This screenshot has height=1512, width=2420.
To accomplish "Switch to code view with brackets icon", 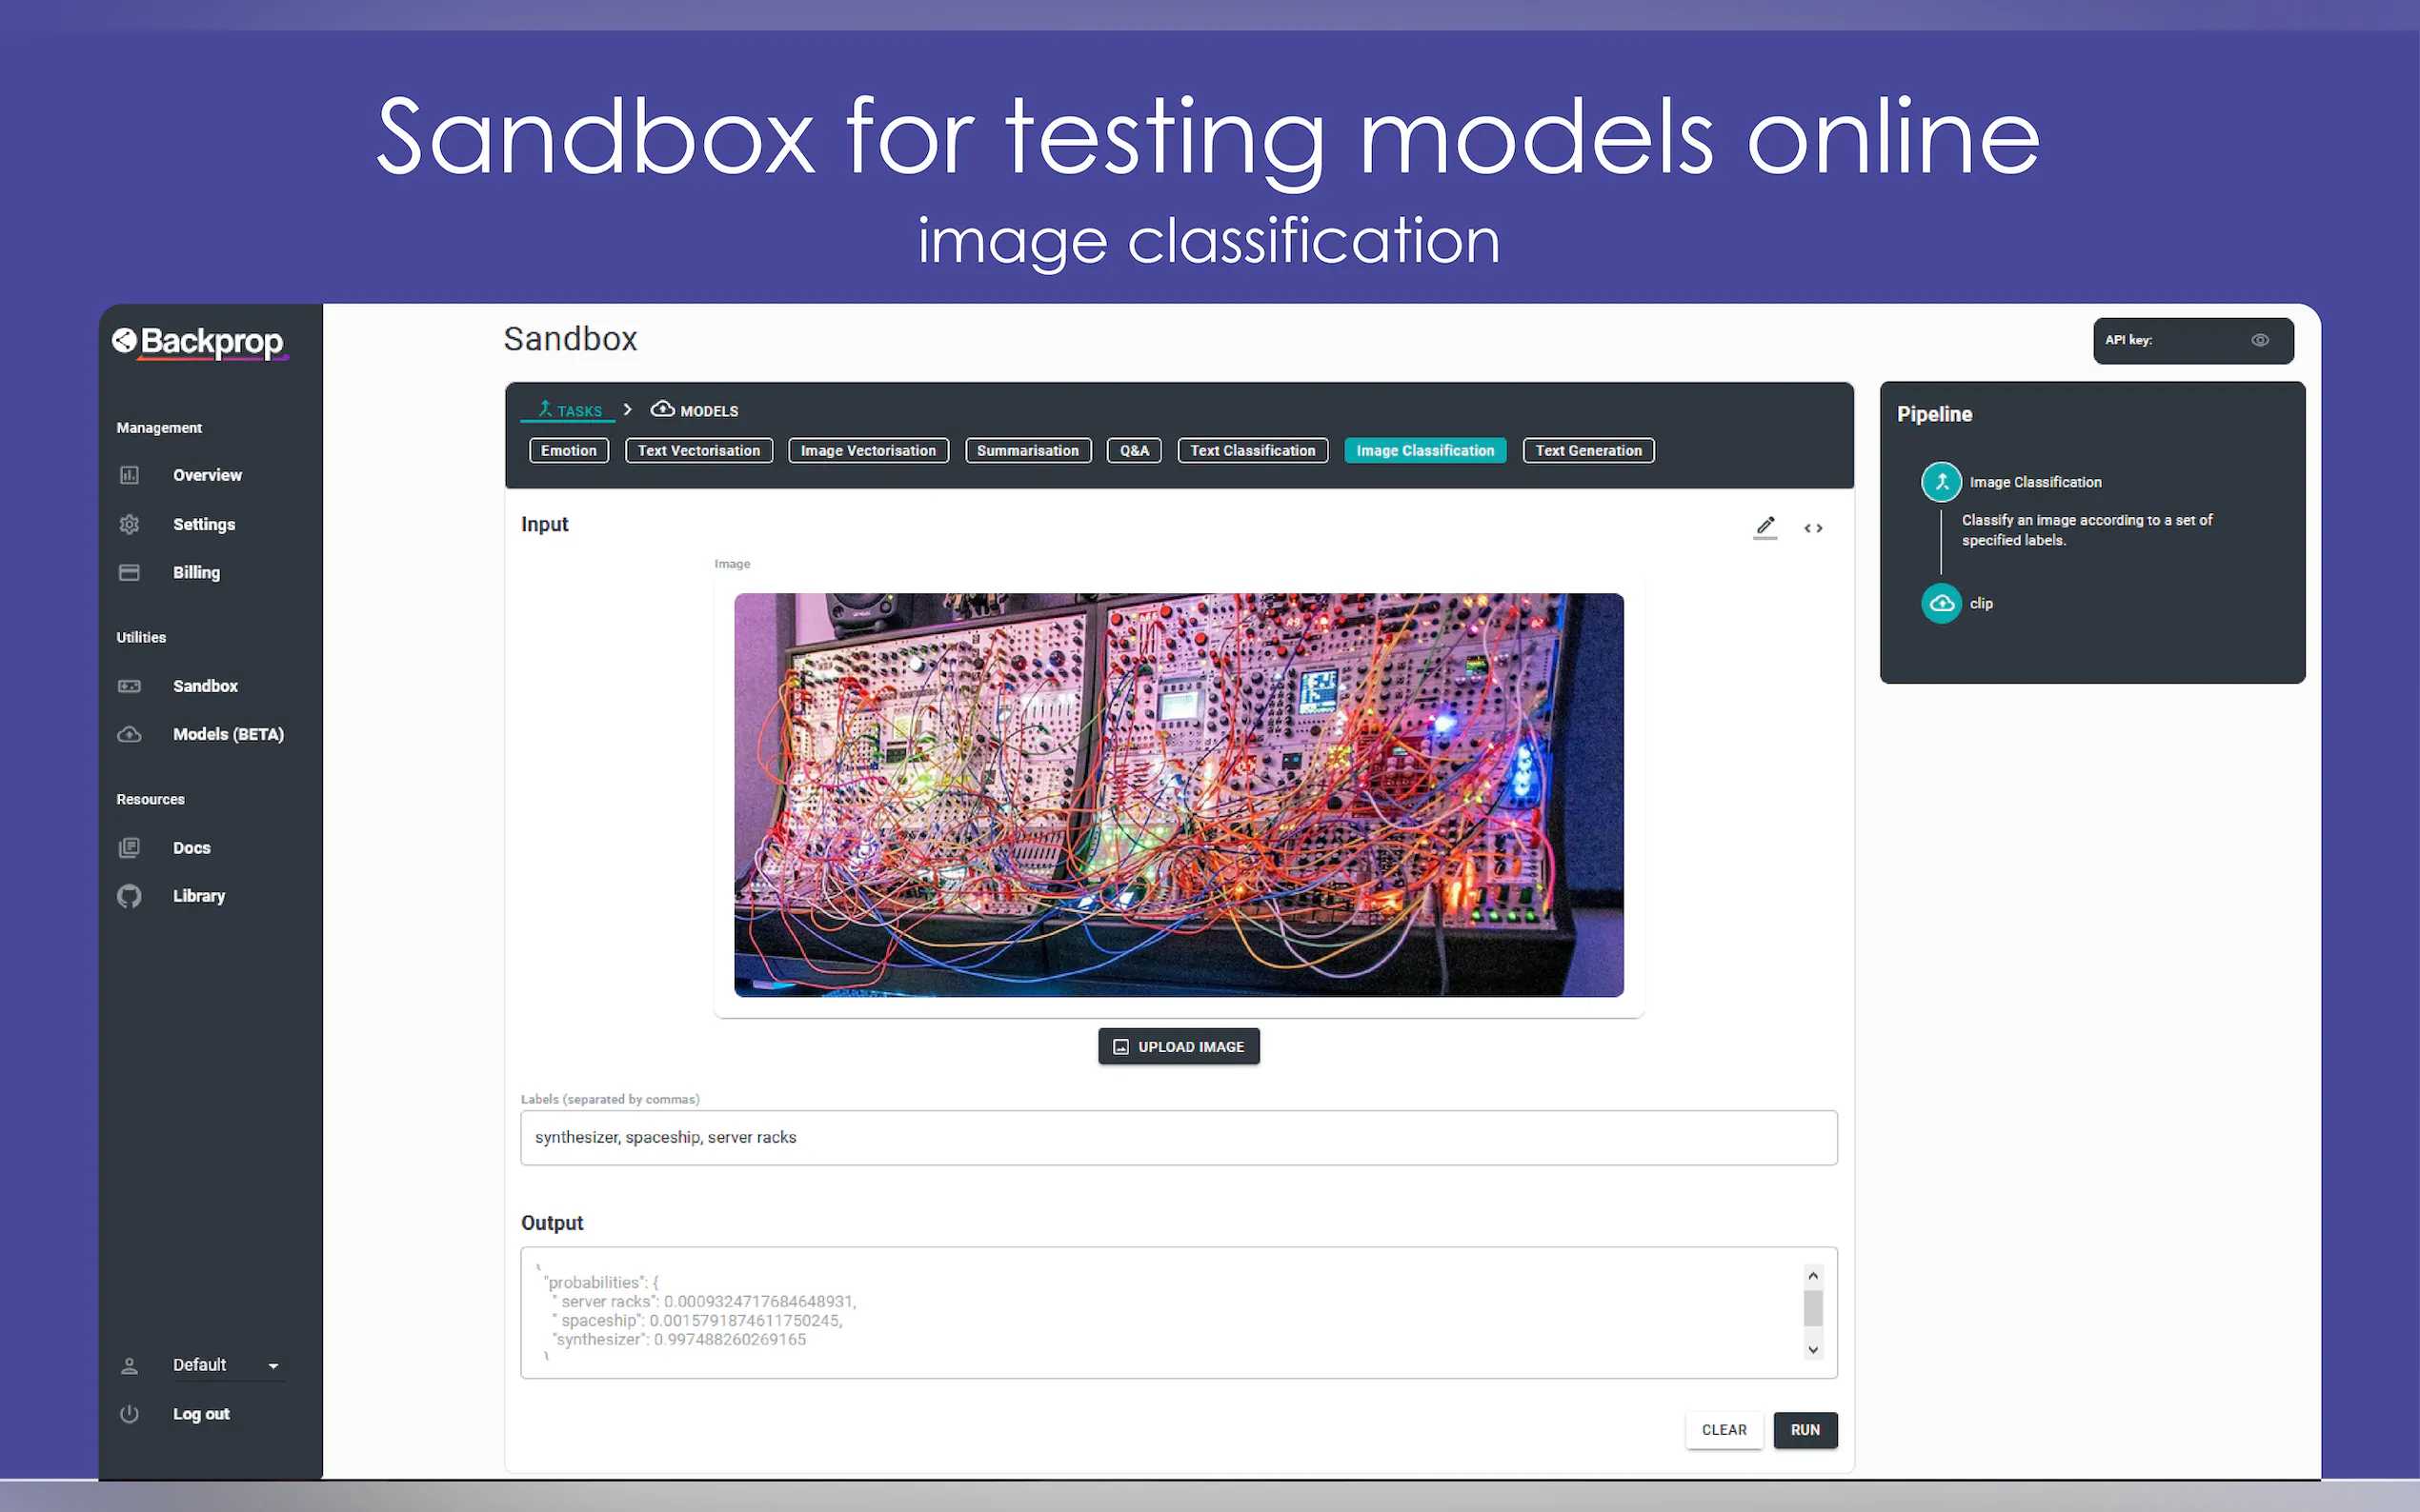I will point(1813,528).
